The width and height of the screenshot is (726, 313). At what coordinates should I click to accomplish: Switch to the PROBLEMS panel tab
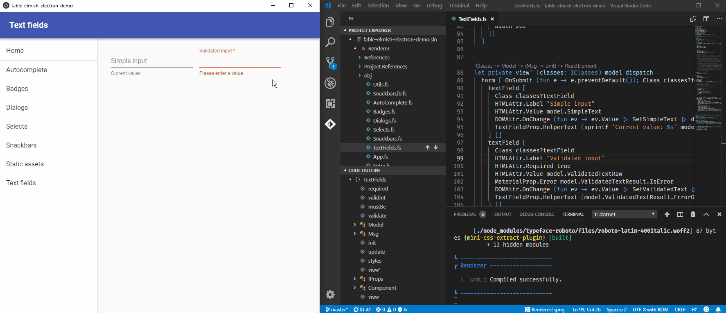465,214
